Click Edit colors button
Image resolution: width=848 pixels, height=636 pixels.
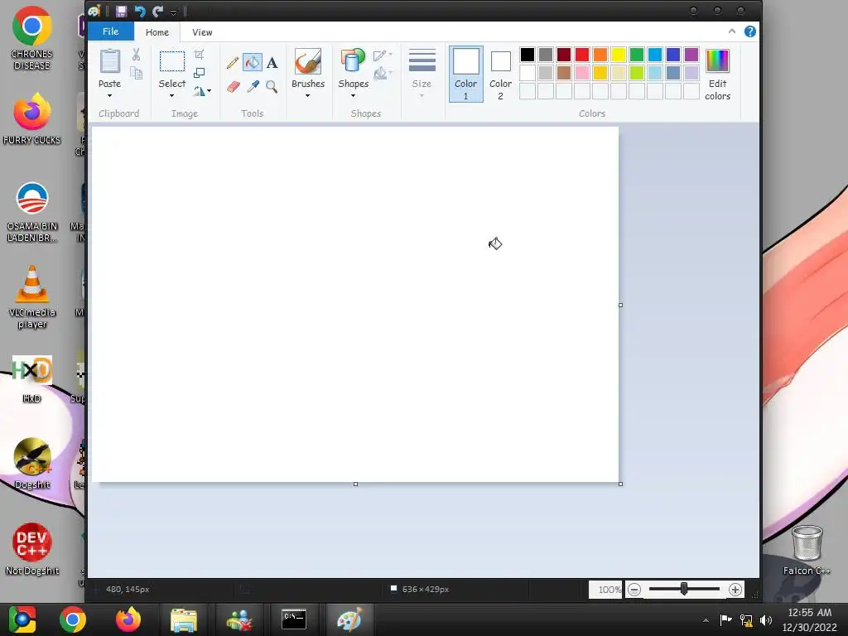(718, 74)
